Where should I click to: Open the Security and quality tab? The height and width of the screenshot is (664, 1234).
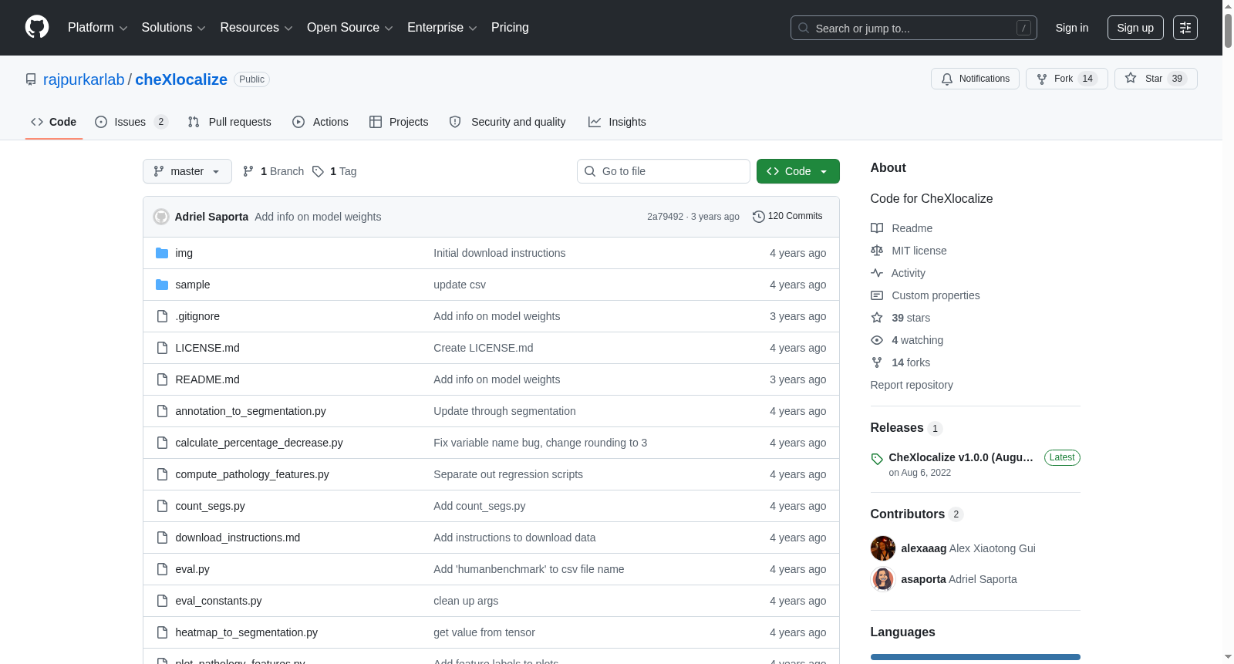[x=507, y=122]
